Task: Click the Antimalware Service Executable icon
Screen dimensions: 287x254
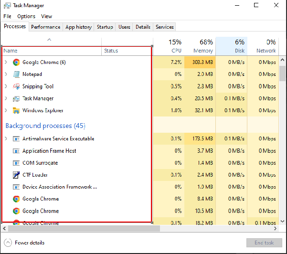Action: click(16, 139)
